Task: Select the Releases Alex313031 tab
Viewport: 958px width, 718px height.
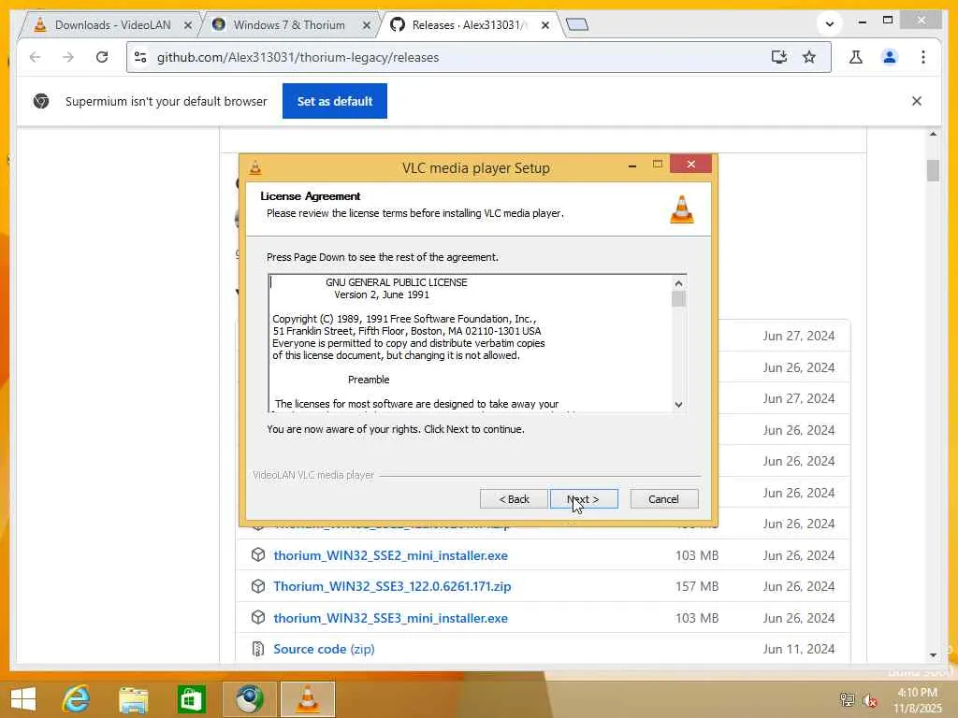Action: (468, 25)
